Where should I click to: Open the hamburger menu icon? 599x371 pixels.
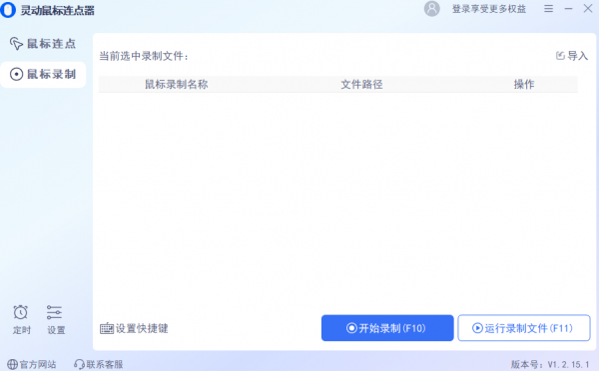[x=548, y=8]
